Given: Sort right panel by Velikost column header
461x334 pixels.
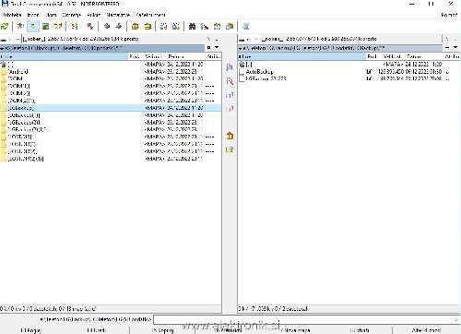Looking at the screenshot, I should point(394,56).
